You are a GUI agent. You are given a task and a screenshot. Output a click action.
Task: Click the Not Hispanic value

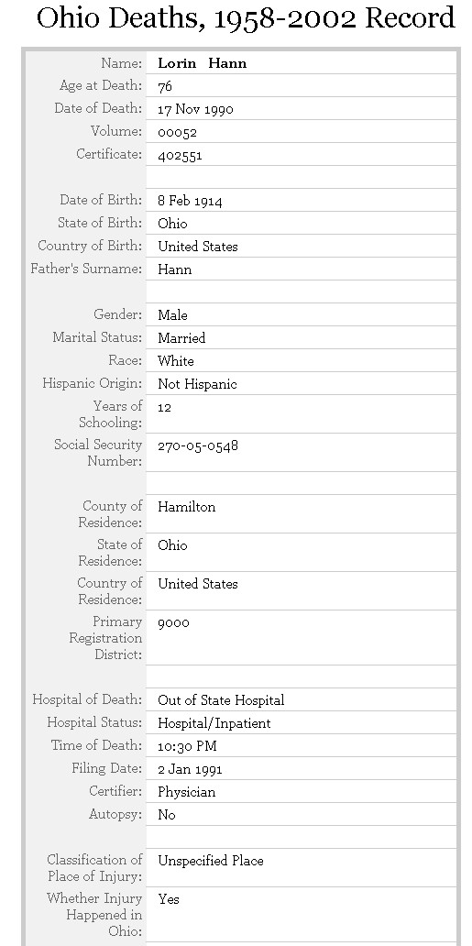click(x=197, y=384)
